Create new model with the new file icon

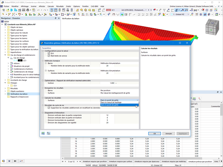[x=4, y=10]
